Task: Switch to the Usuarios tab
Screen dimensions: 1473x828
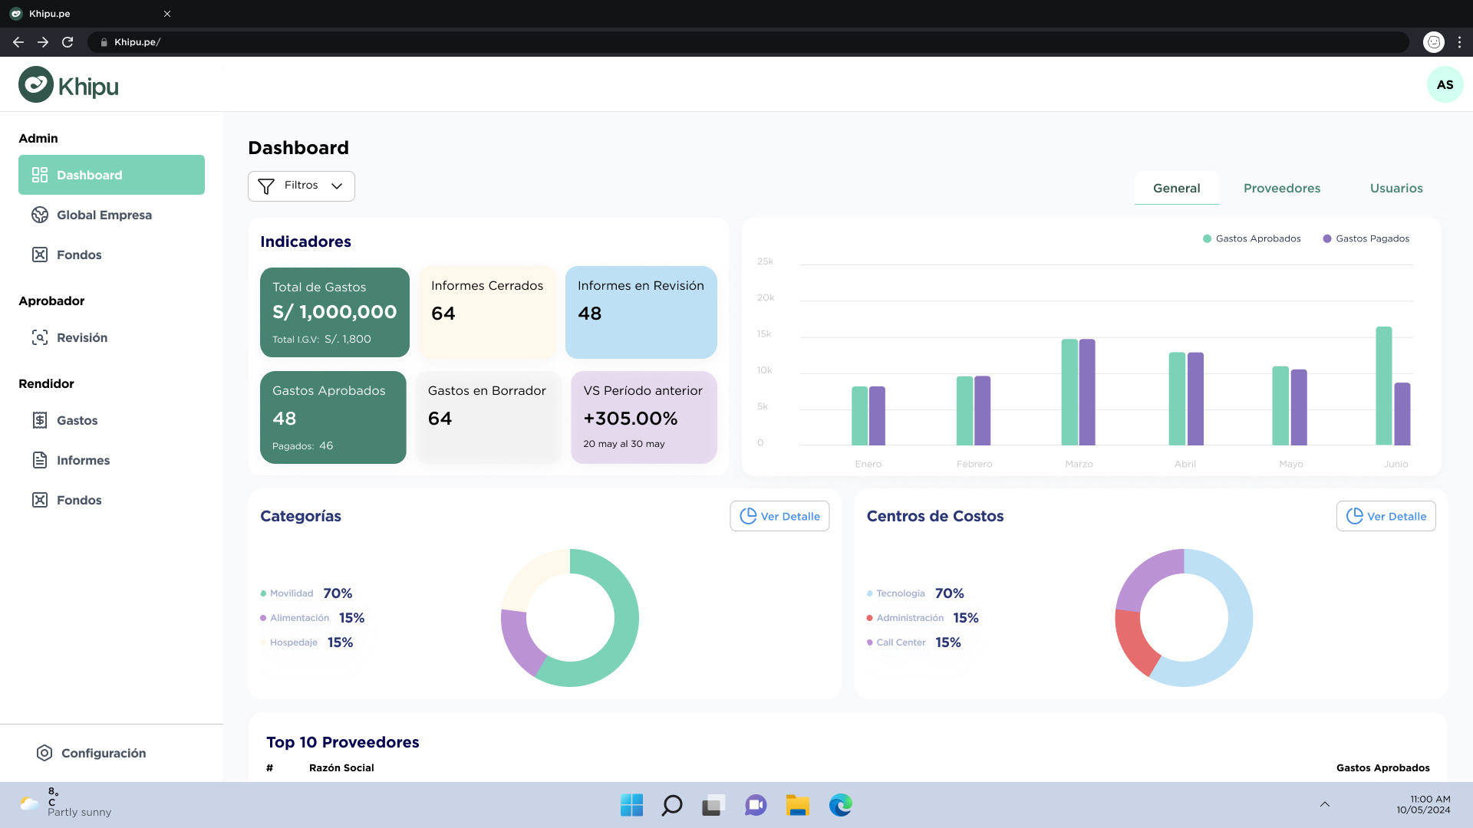Action: click(1396, 188)
